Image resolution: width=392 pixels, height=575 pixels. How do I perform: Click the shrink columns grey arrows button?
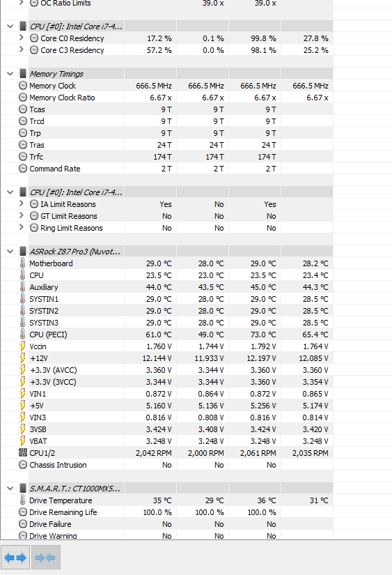click(x=45, y=558)
